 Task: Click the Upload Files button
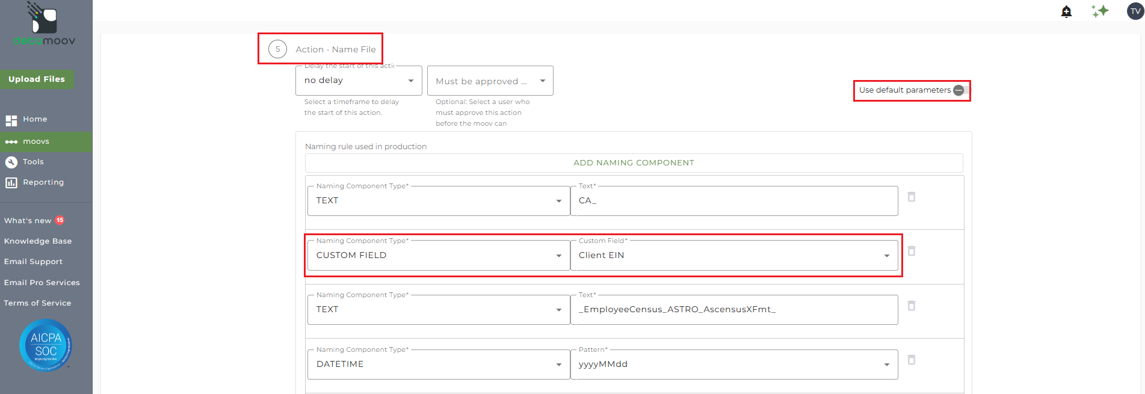(37, 79)
